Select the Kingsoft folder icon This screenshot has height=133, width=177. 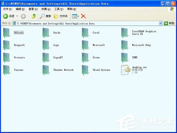(6, 45)
